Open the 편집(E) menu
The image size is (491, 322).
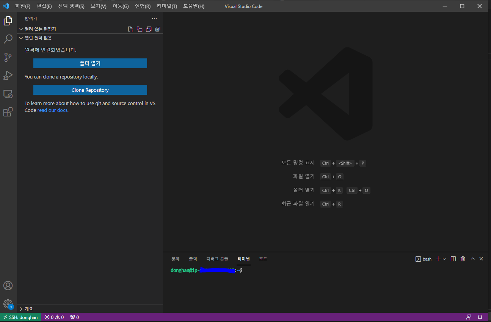(44, 6)
